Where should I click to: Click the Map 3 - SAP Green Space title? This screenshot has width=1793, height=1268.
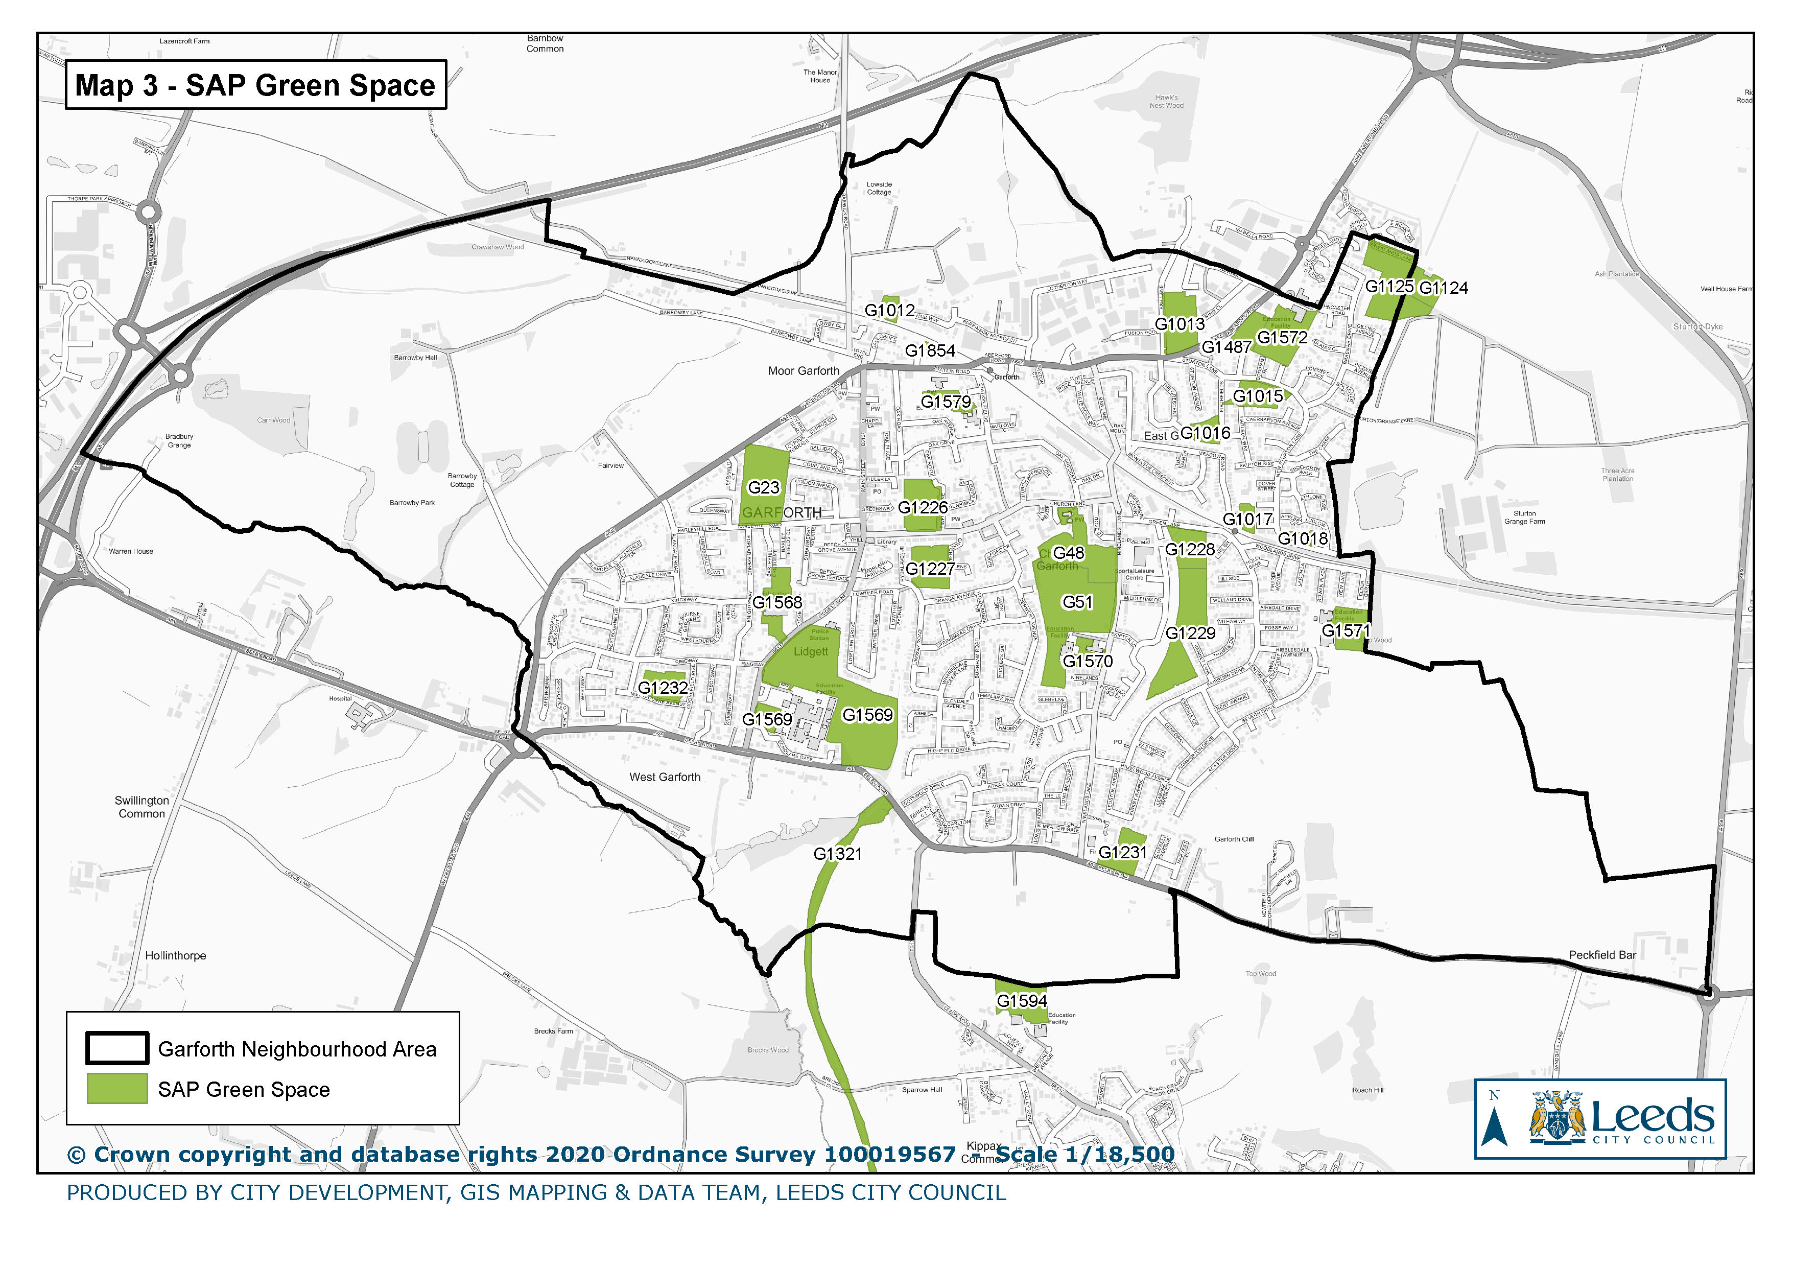[x=254, y=85]
